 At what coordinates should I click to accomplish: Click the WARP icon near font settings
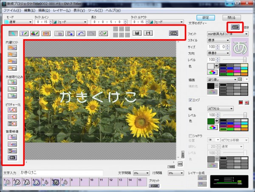coord(235,27)
